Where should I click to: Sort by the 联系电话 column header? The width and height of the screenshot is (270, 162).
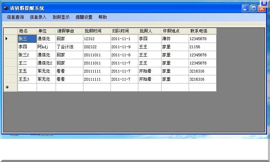tap(202, 31)
